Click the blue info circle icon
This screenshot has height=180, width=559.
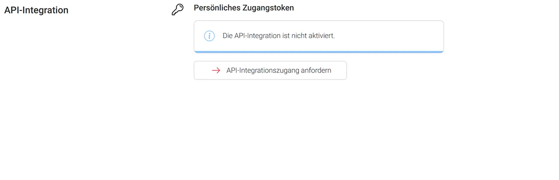pyautogui.click(x=209, y=36)
